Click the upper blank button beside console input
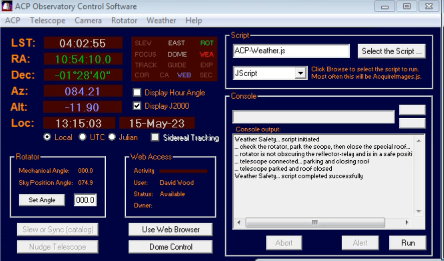Viewport: 444px width, 261px height. click(412, 110)
